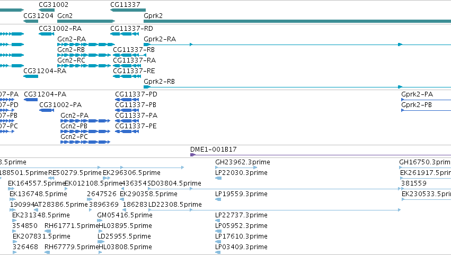Viewport: 451px width, 255px height.
Task: Click EST LP17610.3prime label
Action: point(241,236)
